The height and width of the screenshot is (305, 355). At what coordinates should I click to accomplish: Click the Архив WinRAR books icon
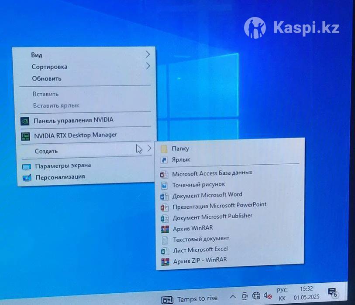pyautogui.click(x=165, y=229)
